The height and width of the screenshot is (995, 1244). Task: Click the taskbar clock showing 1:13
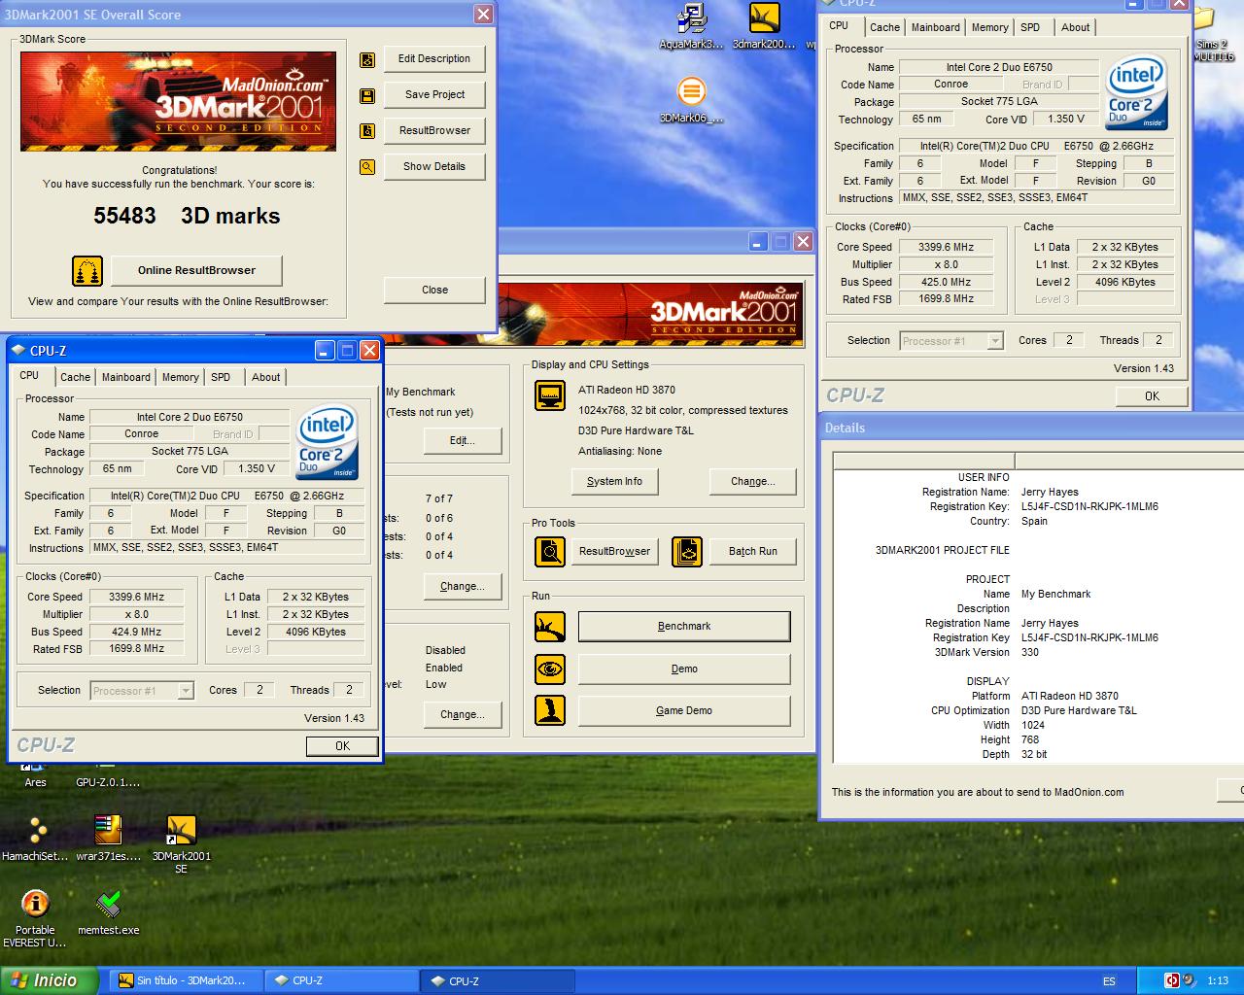pyautogui.click(x=1218, y=981)
